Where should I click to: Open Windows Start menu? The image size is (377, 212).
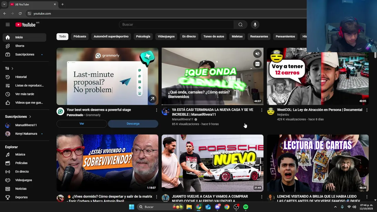pyautogui.click(x=131, y=207)
